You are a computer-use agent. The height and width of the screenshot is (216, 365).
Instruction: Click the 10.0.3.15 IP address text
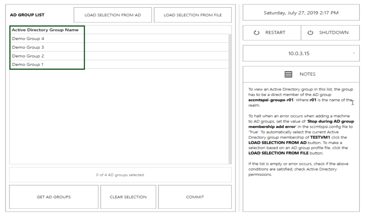coord(299,54)
